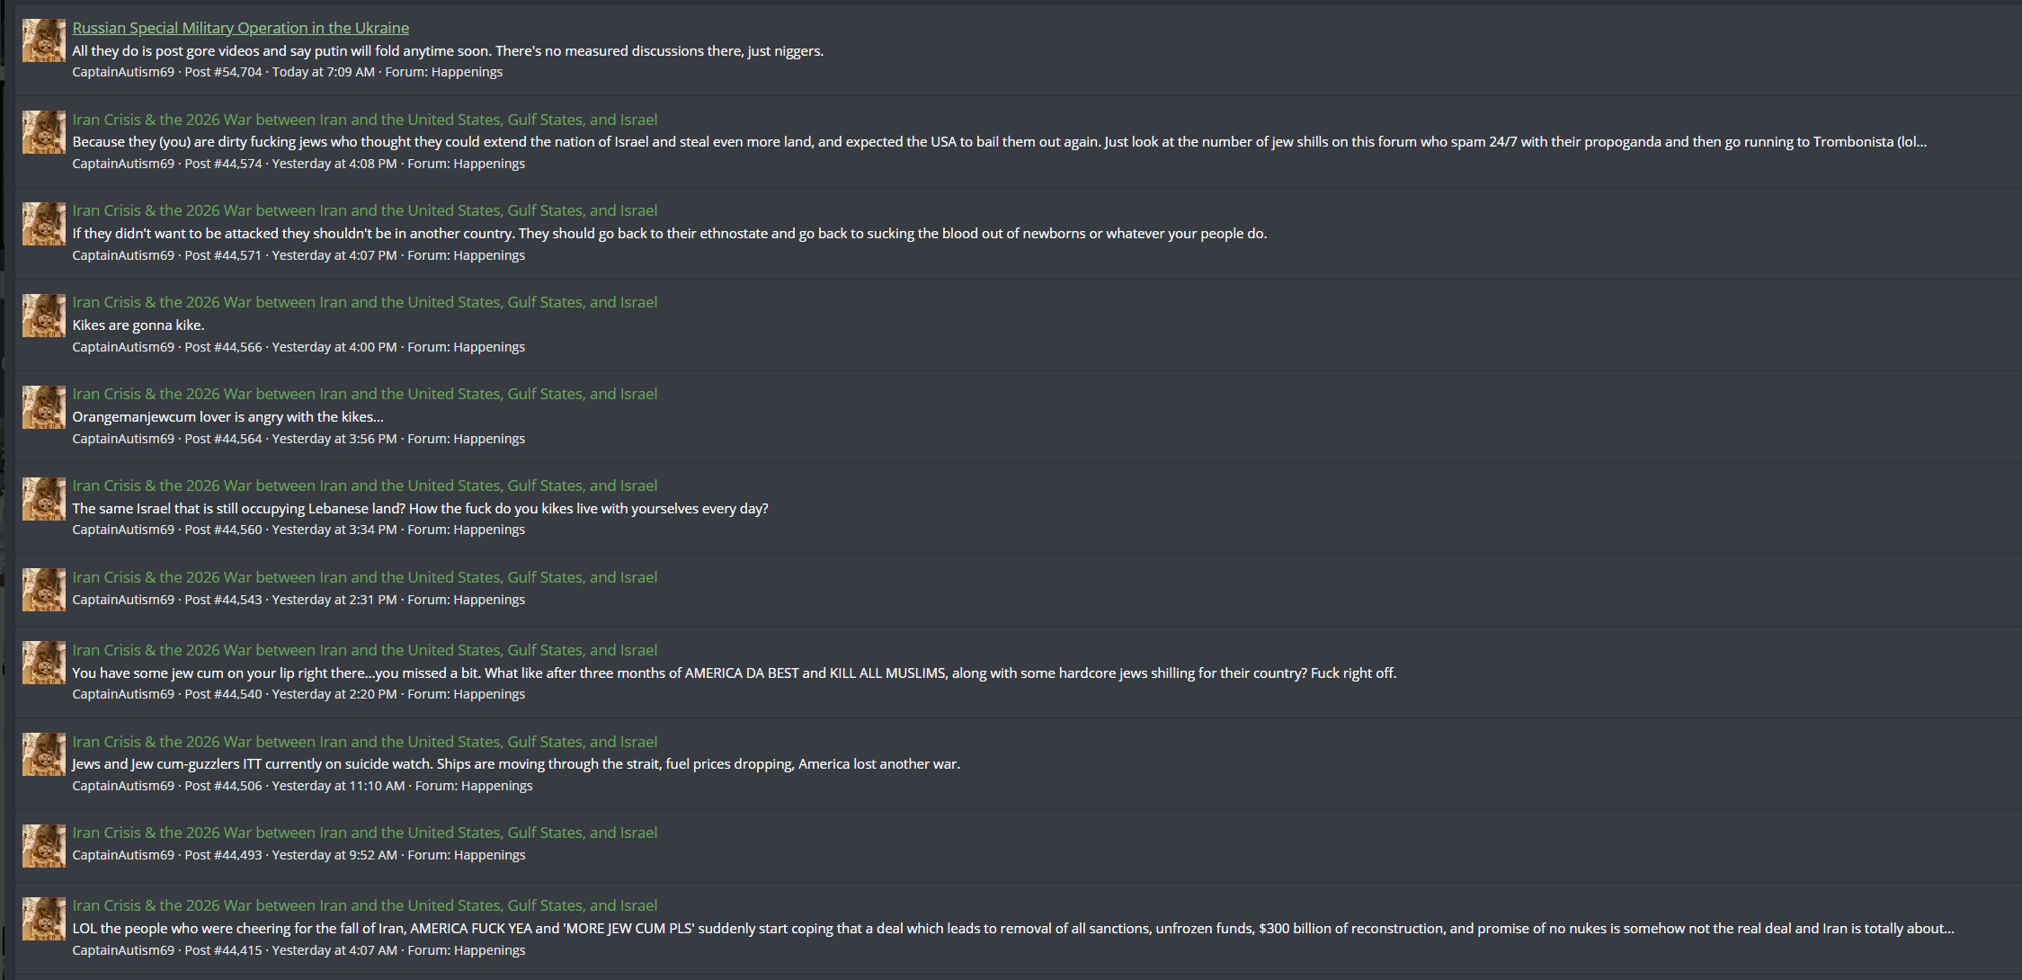This screenshot has height=980, width=2022.
Task: Open Iran Crisis thread title above post #44,543
Action: 364,577
